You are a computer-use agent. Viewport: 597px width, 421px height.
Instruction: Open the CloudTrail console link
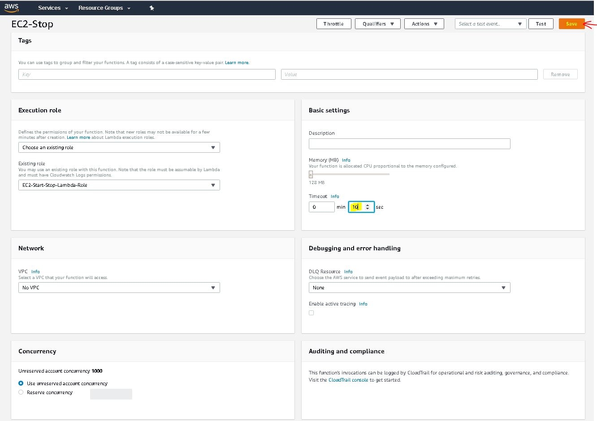(348, 380)
